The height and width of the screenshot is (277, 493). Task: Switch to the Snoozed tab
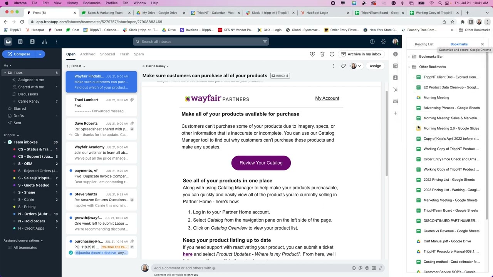tap(107, 54)
